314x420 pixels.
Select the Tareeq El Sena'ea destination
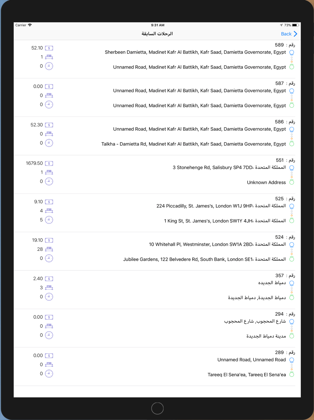[247, 375]
